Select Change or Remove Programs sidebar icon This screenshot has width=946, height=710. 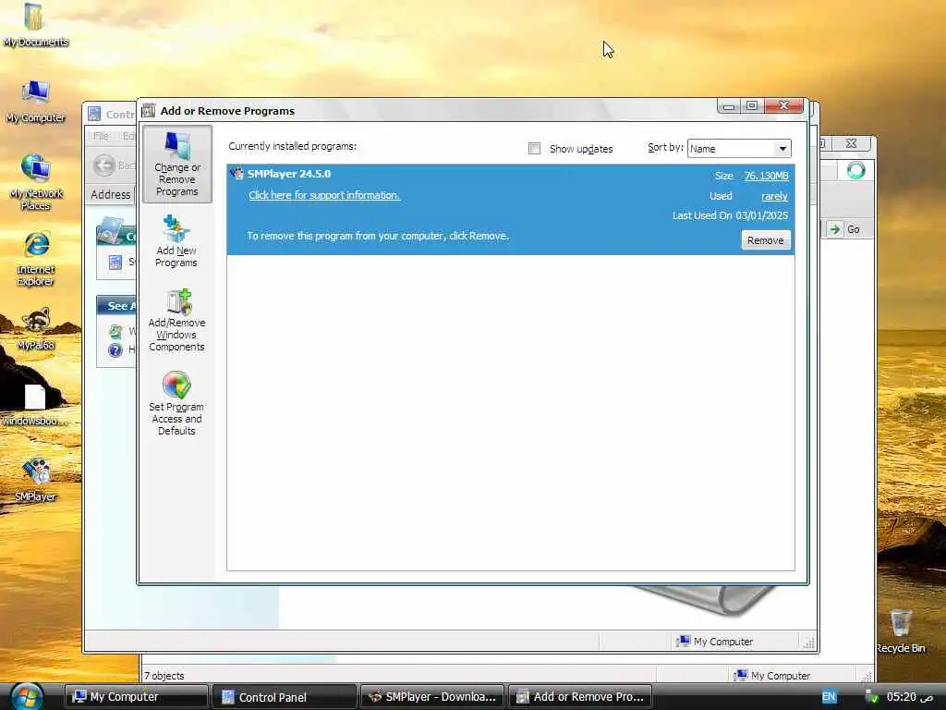click(x=176, y=164)
